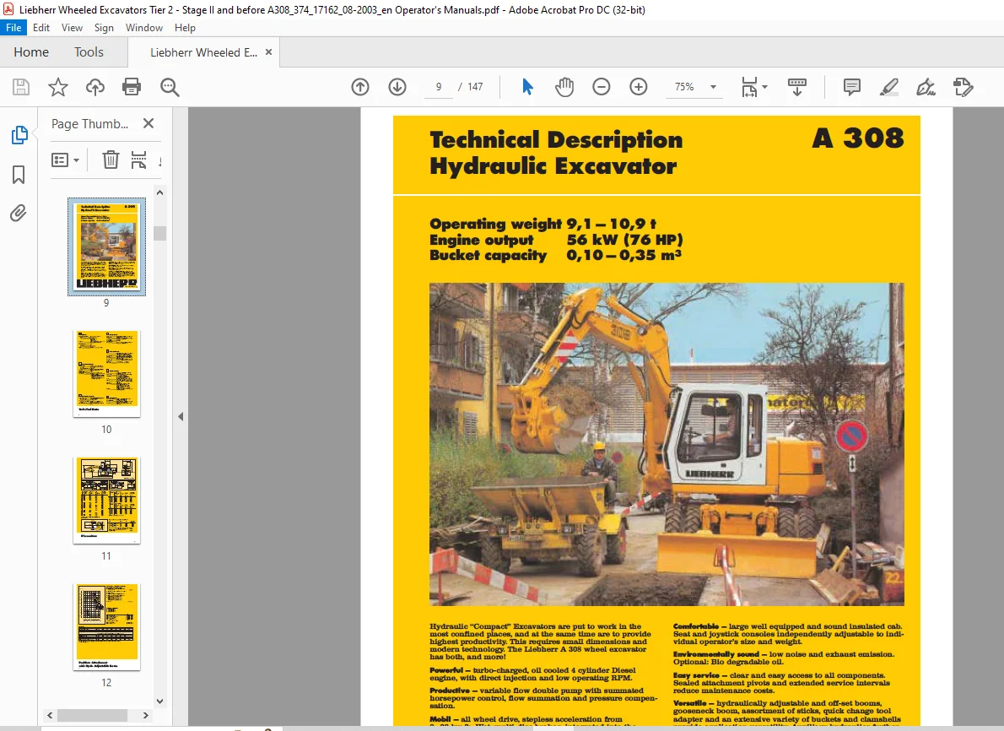Viewport: 1004px width, 731px height.
Task: Close the Page Thumbnails panel
Action: [148, 123]
